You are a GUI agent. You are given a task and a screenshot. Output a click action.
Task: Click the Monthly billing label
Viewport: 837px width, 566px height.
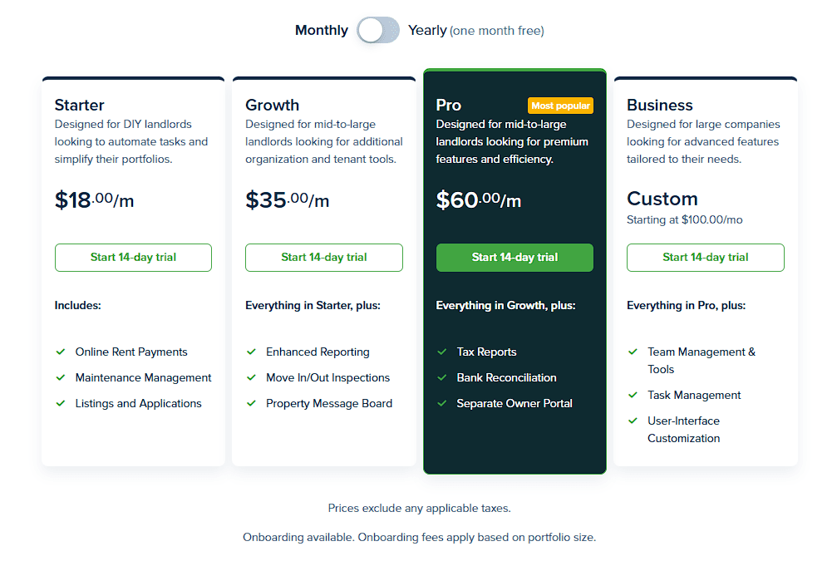click(x=322, y=30)
